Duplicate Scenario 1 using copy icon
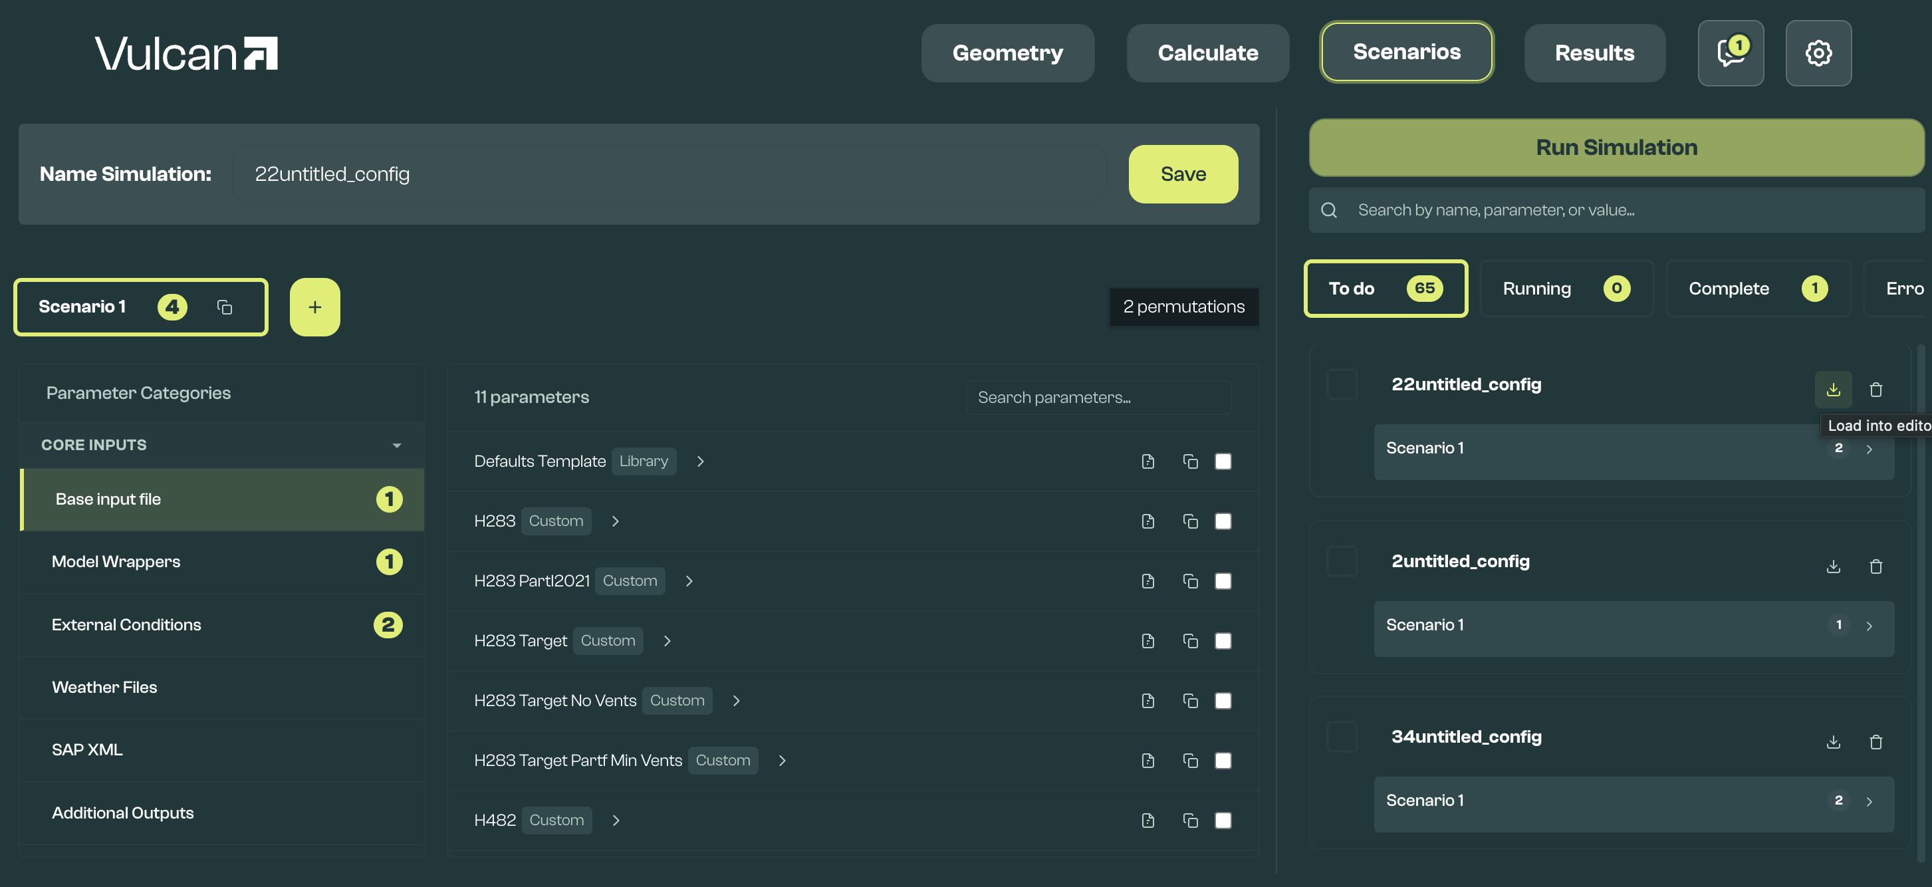 (x=224, y=307)
